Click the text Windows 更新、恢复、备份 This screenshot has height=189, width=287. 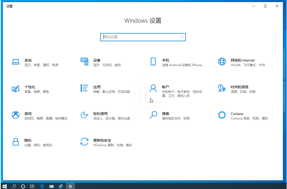113,145
